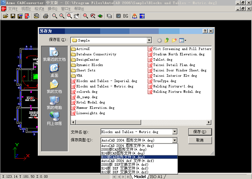252x179 pixels.
Task: Click the batch save toolbar icon
Action: coord(20,16)
